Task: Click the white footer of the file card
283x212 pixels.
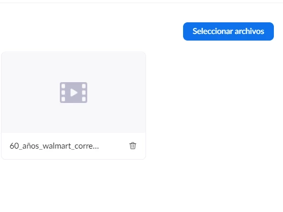Action: coord(74,146)
